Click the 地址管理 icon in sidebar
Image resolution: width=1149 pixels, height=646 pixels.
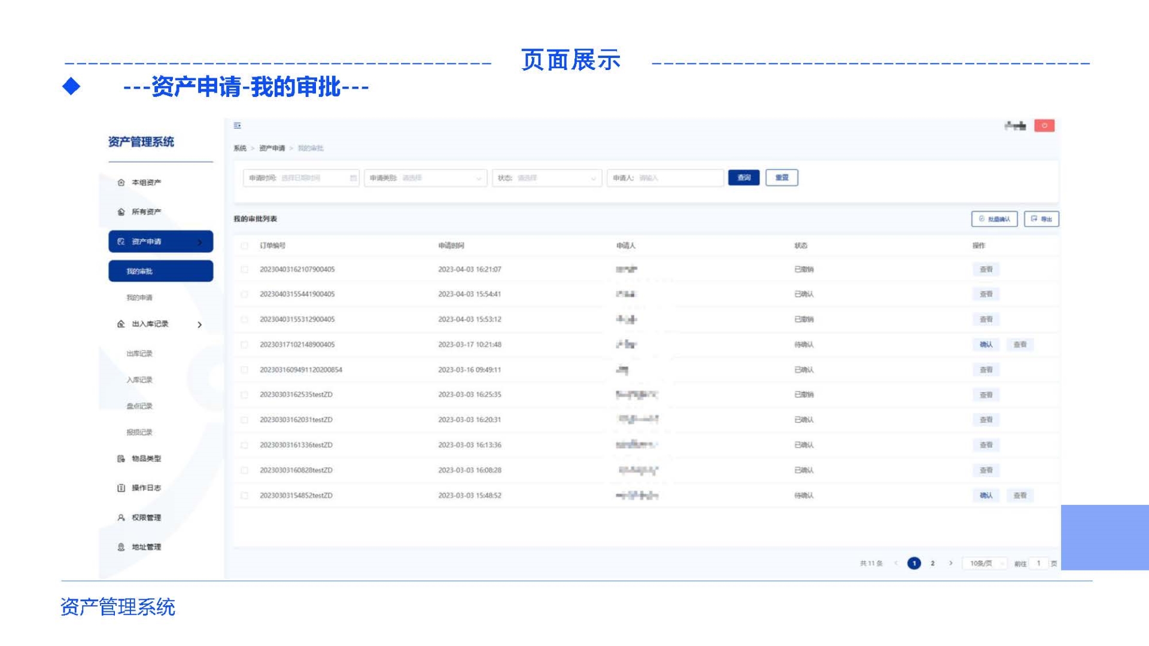click(x=121, y=547)
